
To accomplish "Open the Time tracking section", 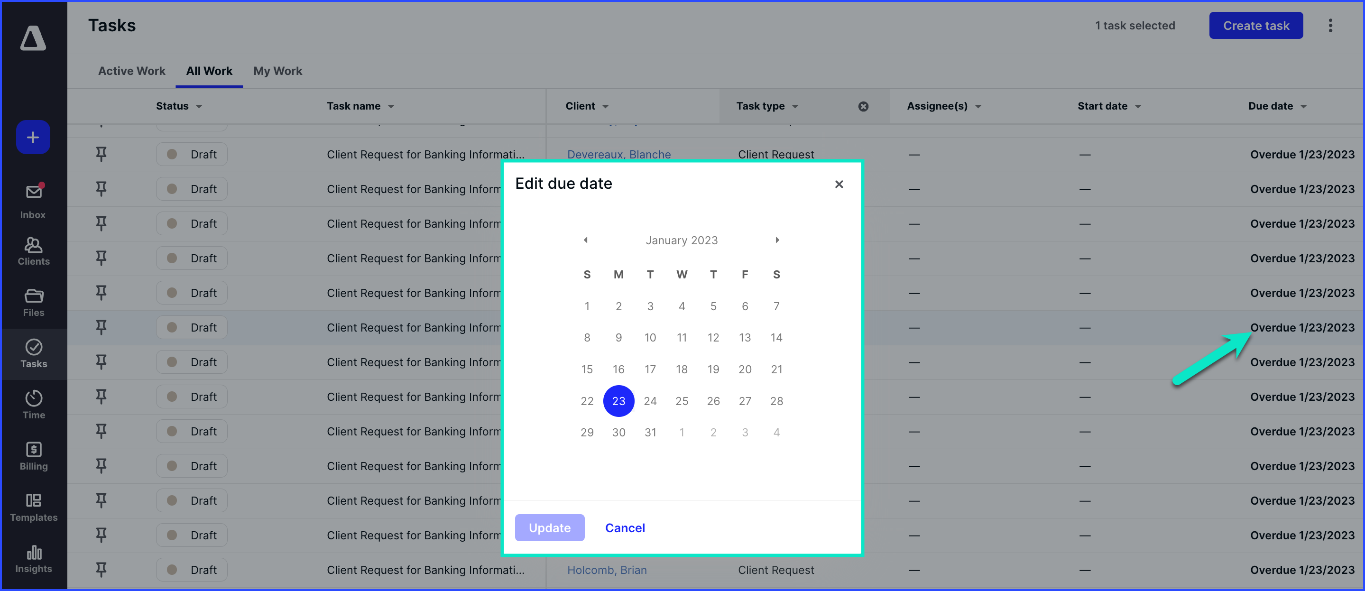I will click(33, 405).
